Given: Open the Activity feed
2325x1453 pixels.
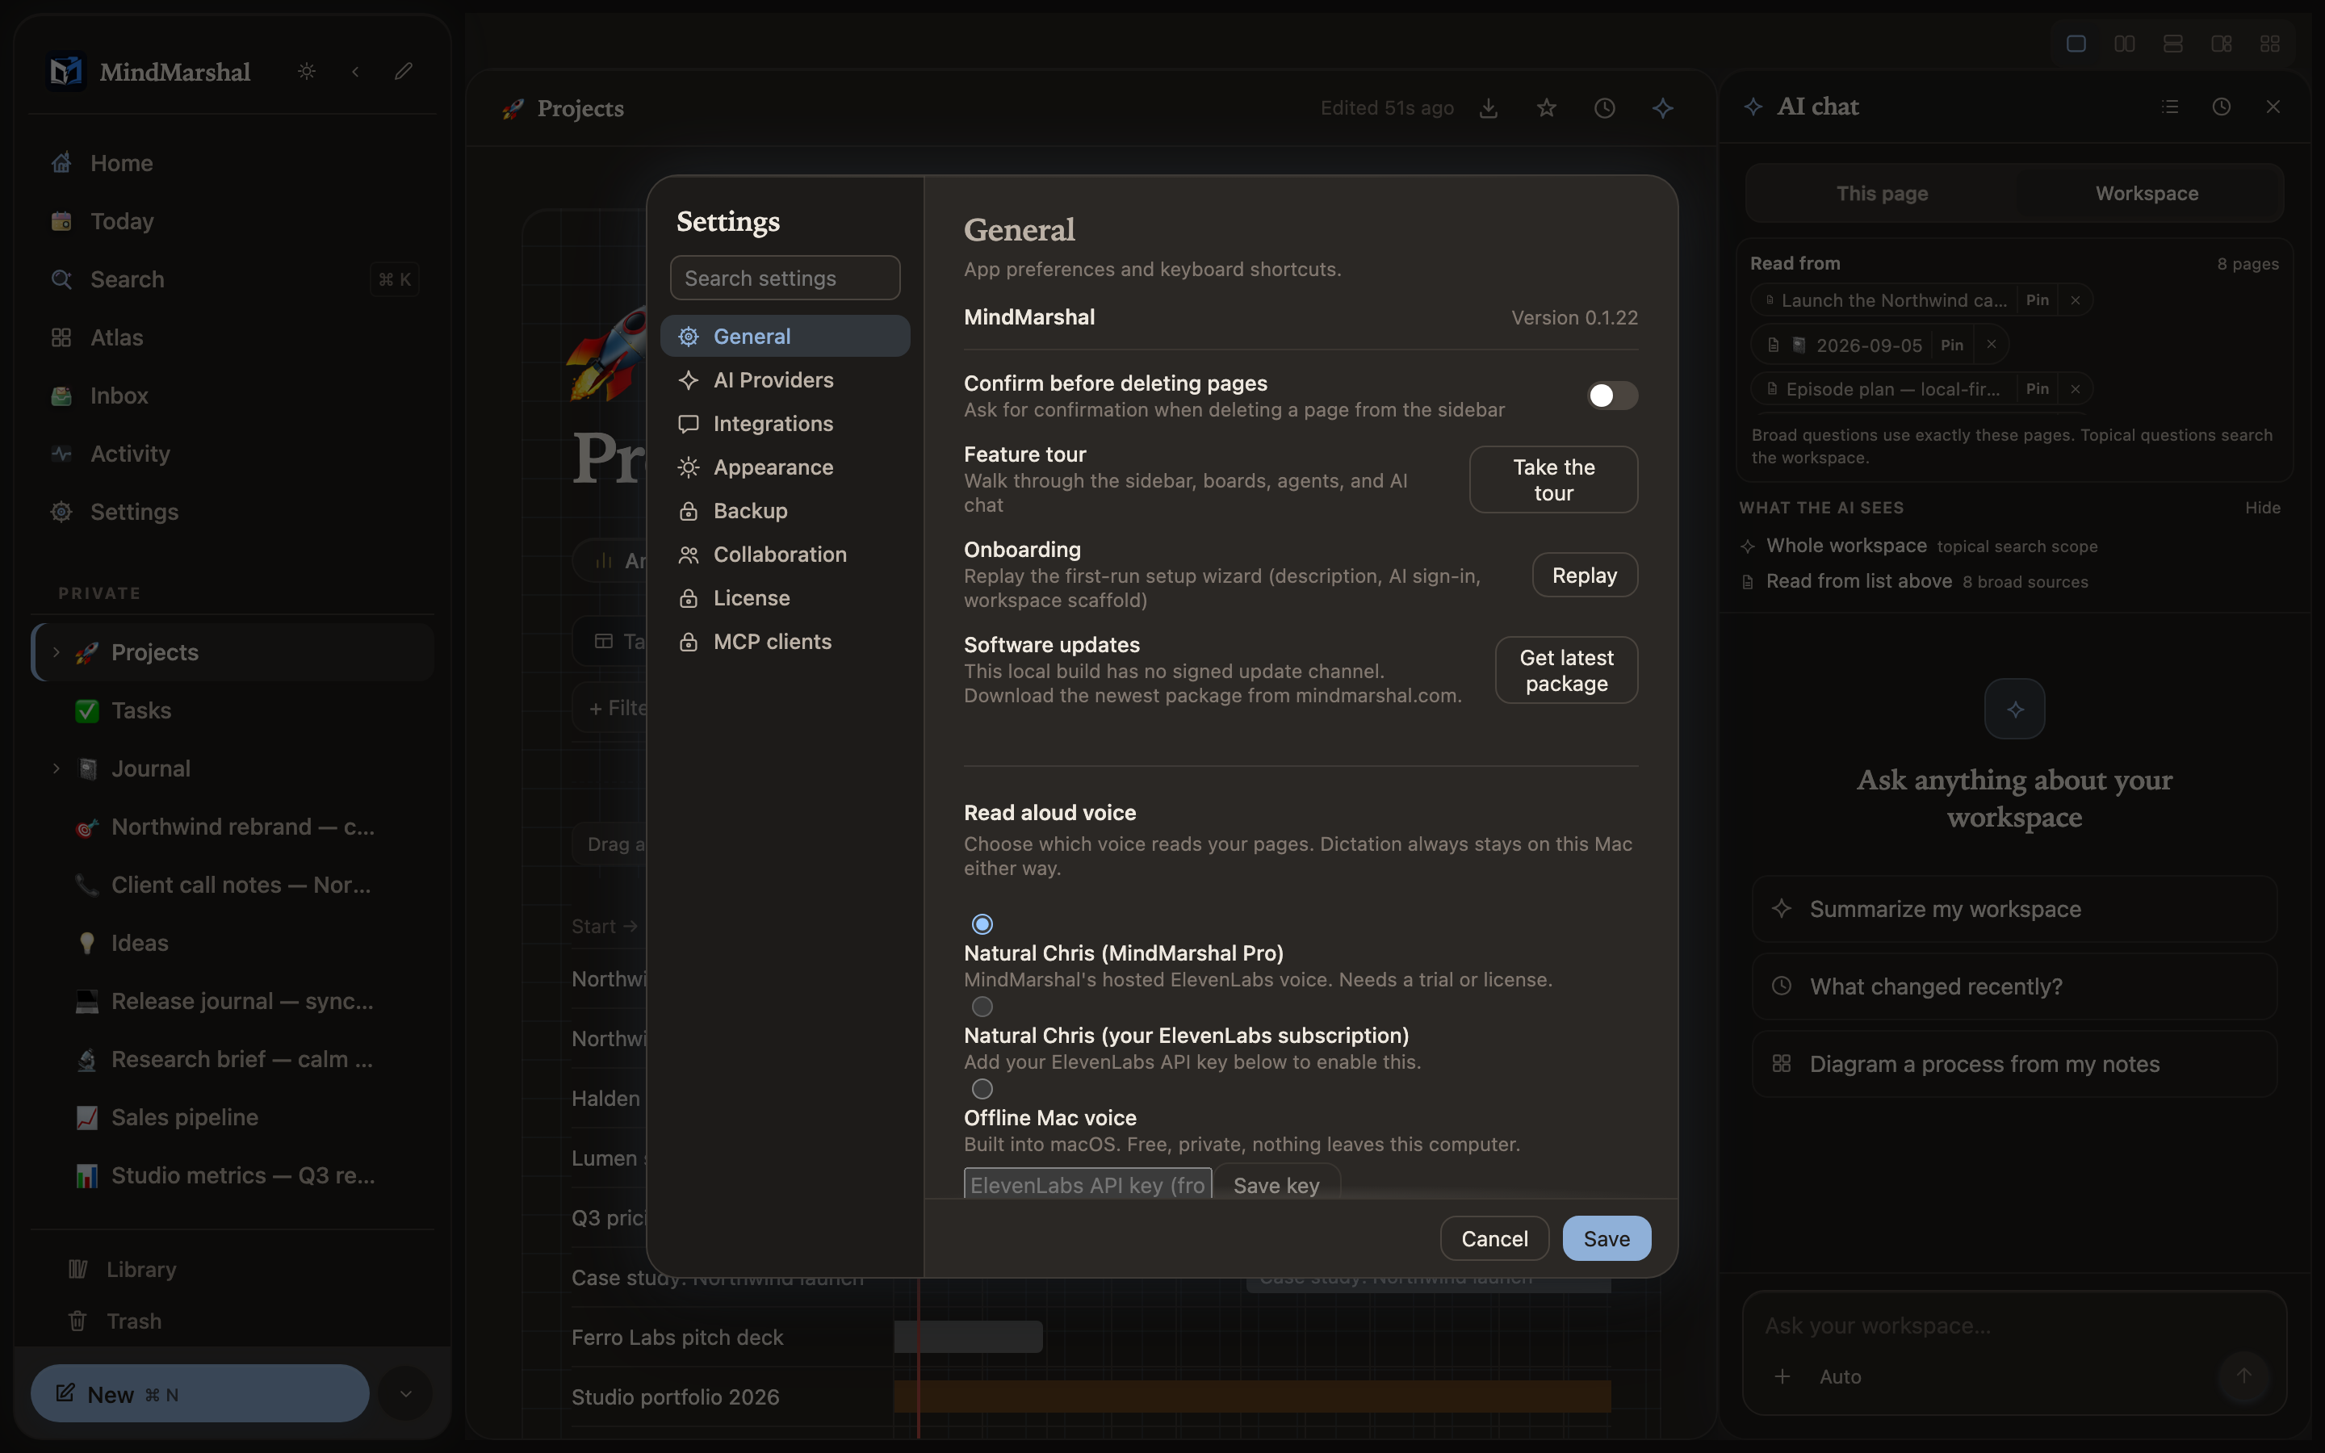Looking at the screenshot, I should click(x=232, y=454).
